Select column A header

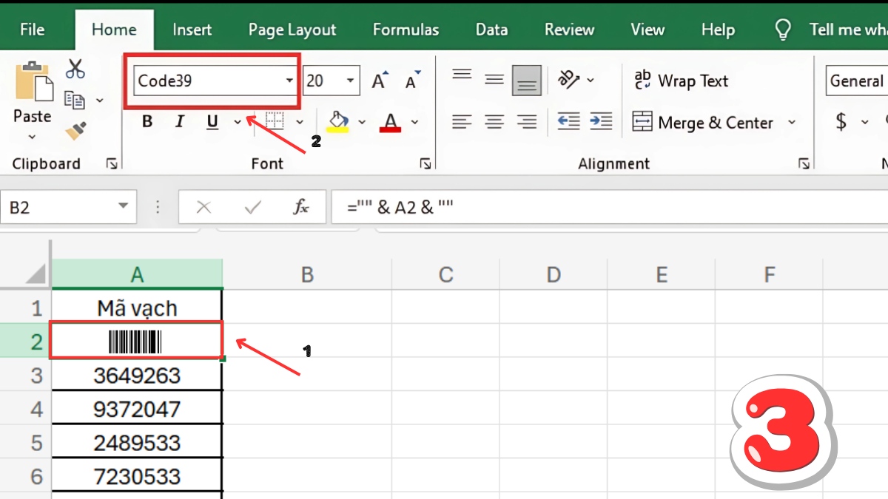137,275
